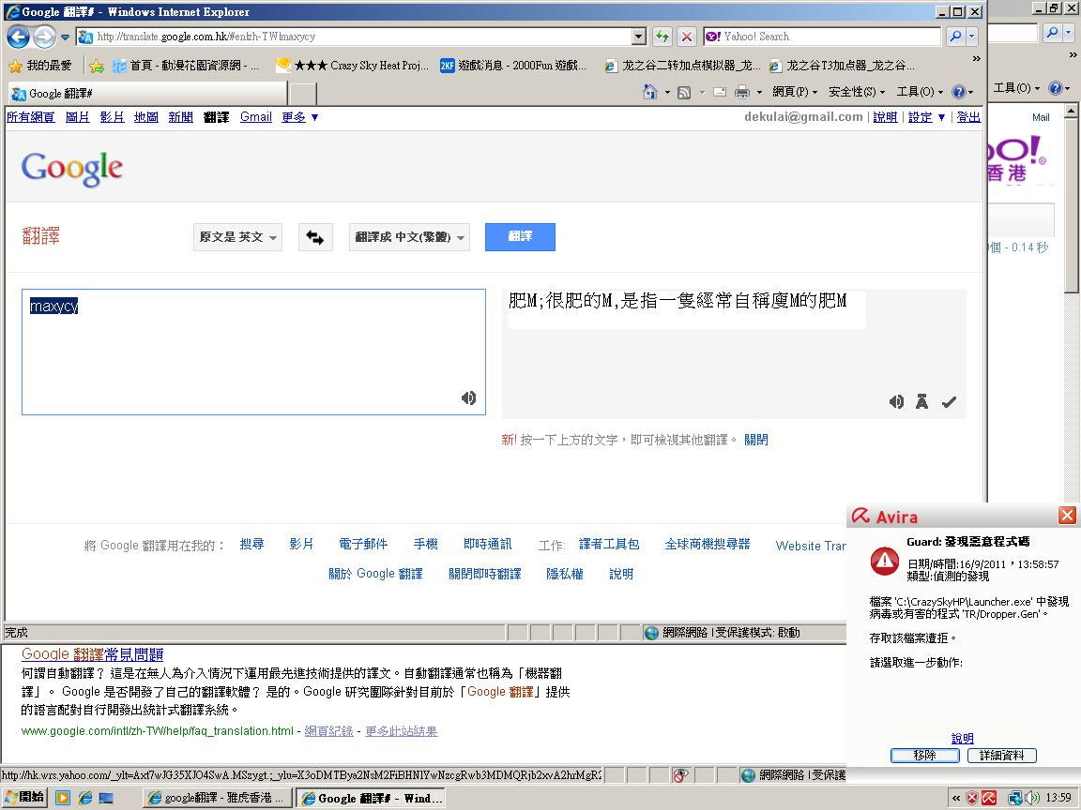This screenshot has width=1081, height=810.
Task: Open 圖片 link in Google bar
Action: point(77,117)
